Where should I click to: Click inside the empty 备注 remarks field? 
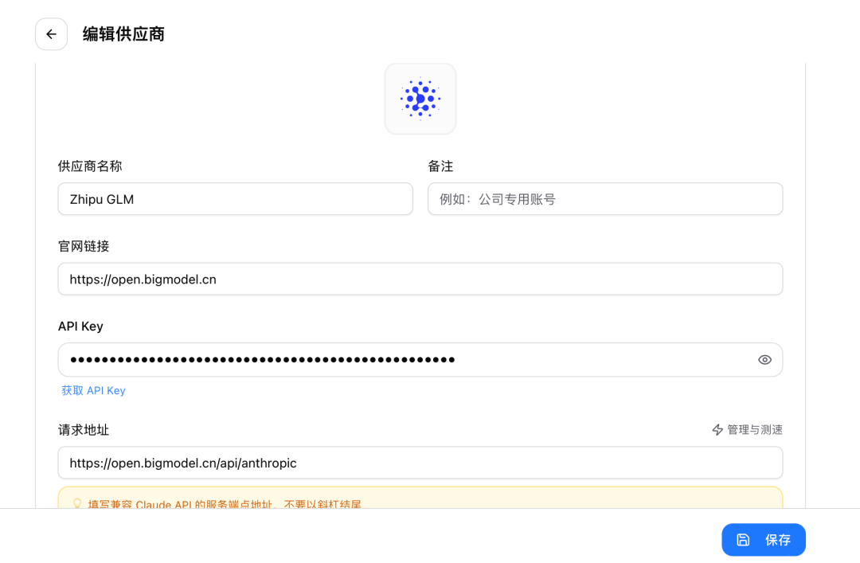coord(604,199)
